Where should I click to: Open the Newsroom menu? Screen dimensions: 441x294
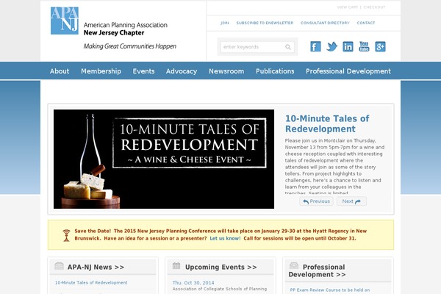226,71
